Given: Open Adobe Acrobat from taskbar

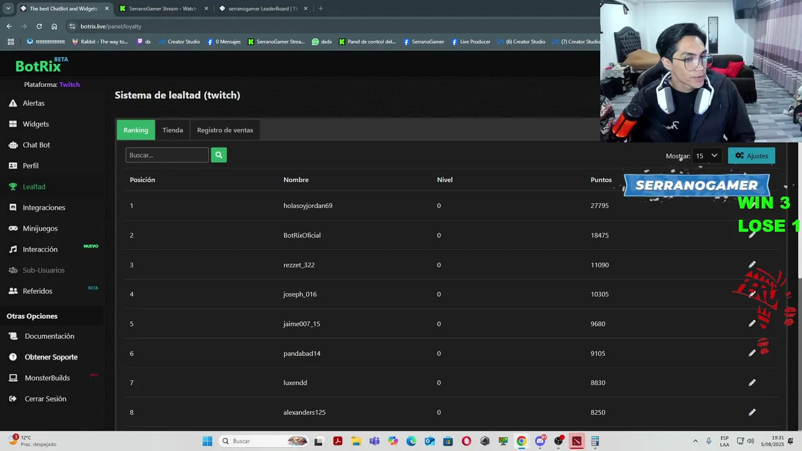Looking at the screenshot, I should [x=337, y=441].
